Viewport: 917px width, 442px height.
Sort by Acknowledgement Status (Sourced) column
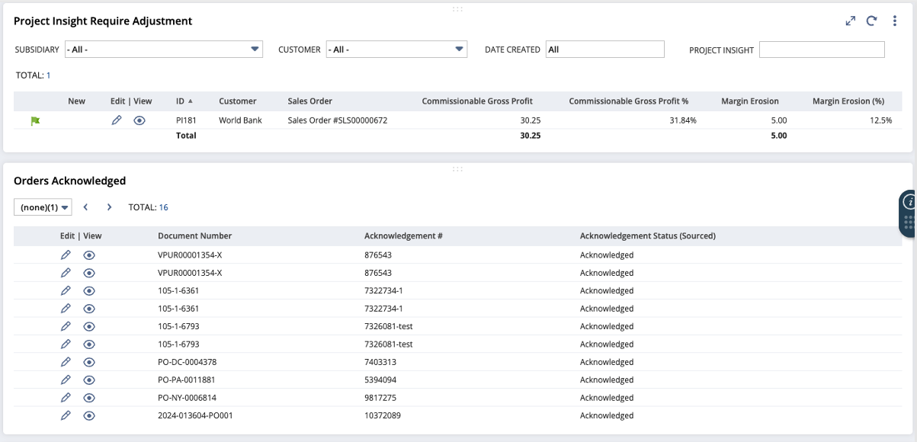click(647, 236)
